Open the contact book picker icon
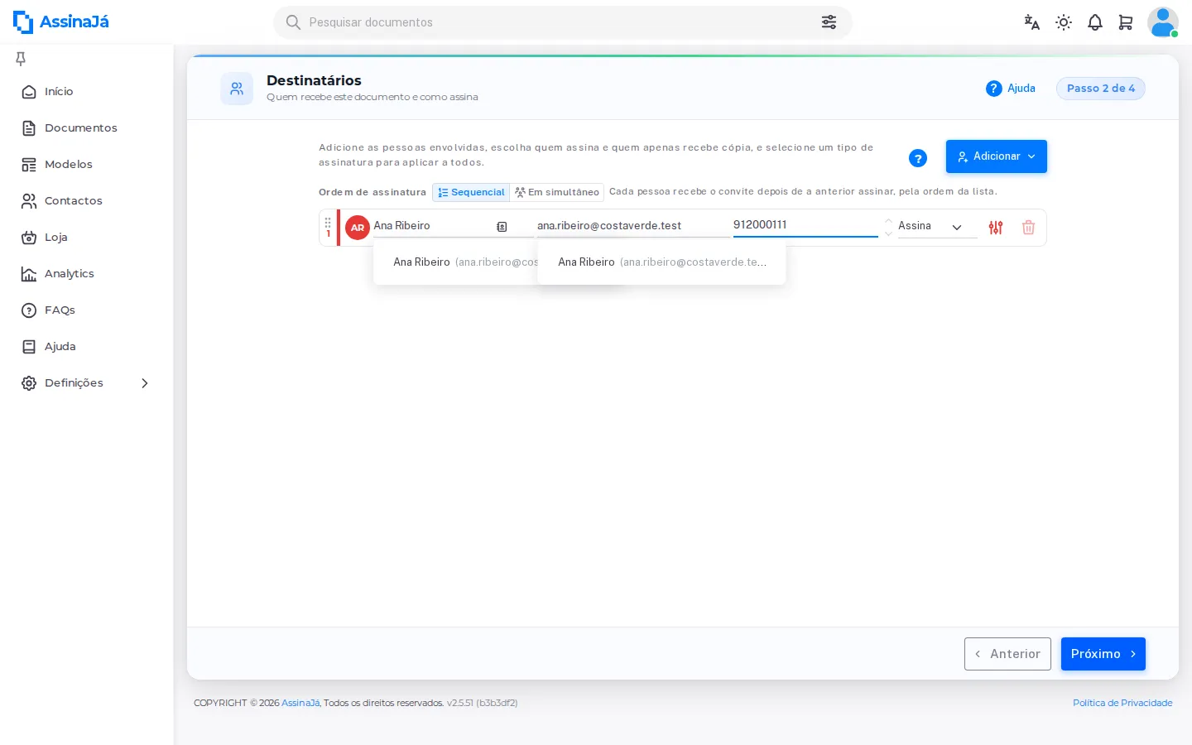 coord(502,227)
